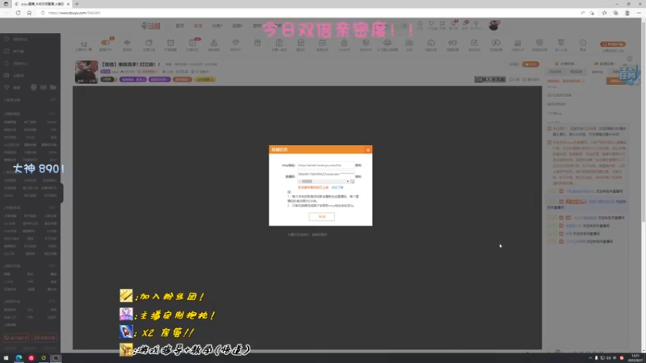Viewport: 646px width, 363px height.
Task: Click the stream key horizontal scrollbar thumb
Action: [307, 181]
